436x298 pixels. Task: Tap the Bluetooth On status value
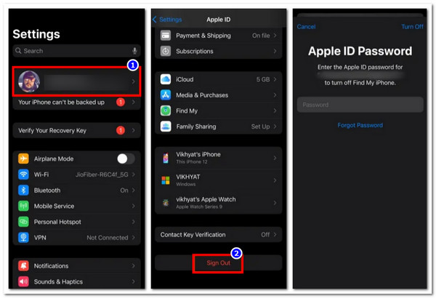[124, 190]
